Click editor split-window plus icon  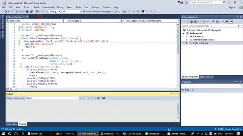pyautogui.click(x=178, y=24)
